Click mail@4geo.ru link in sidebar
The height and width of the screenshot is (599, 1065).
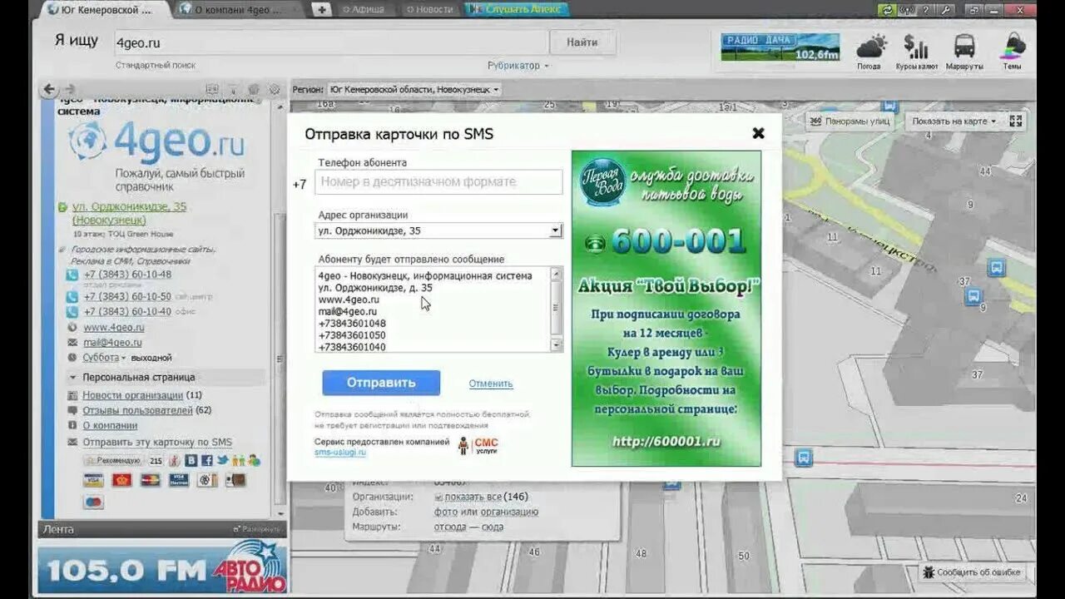tap(112, 343)
